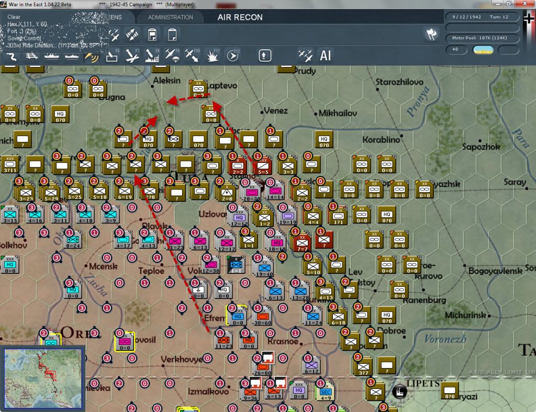Click the Starozhilovo town label
The width and height of the screenshot is (536, 412).
click(399, 82)
